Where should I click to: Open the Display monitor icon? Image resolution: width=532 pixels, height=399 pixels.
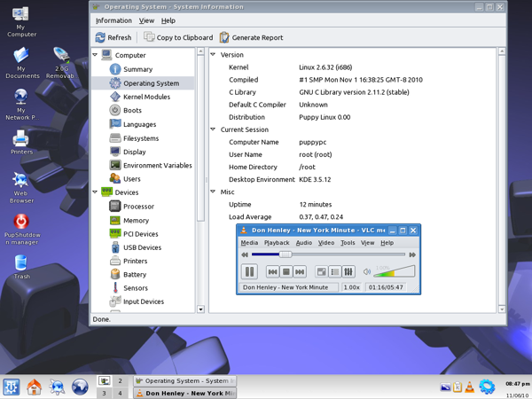click(115, 152)
